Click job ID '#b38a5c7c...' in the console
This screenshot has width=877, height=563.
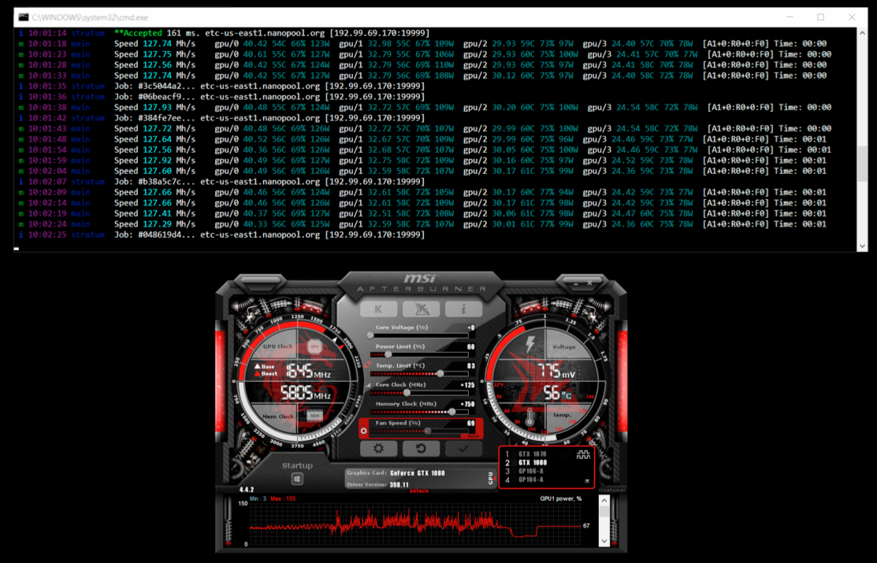167,182
